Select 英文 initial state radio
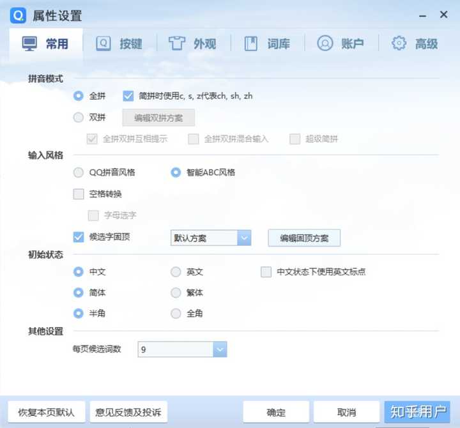Image resolution: width=460 pixels, height=428 pixels. coord(176,272)
